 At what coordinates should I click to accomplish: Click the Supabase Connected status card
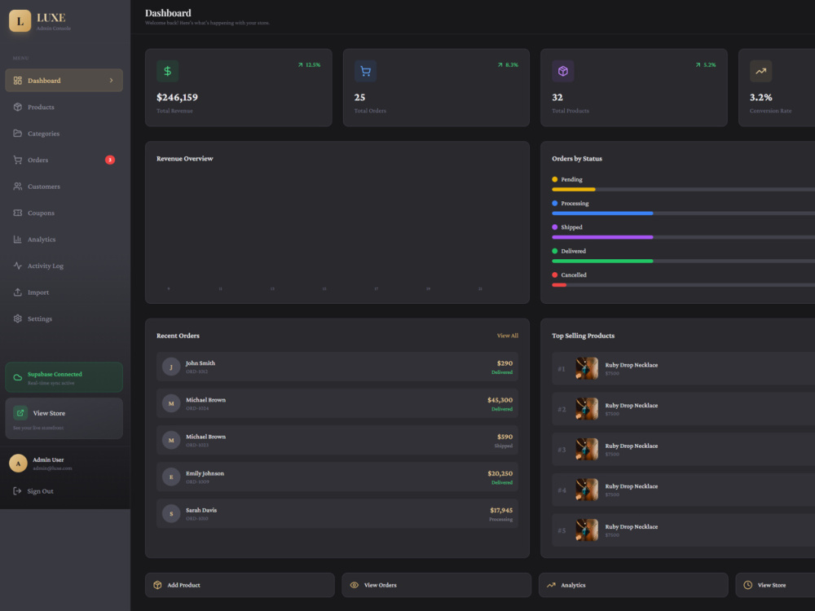pyautogui.click(x=64, y=377)
